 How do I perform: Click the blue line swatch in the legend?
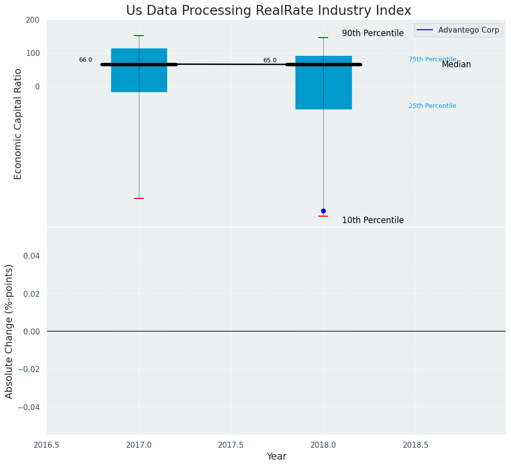tap(425, 30)
